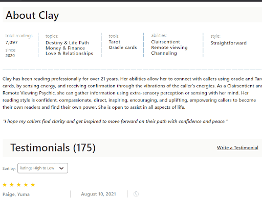262x198 pixels.
Task: Click the clock icon beside August 10, 2021
Action: (x=136, y=194)
